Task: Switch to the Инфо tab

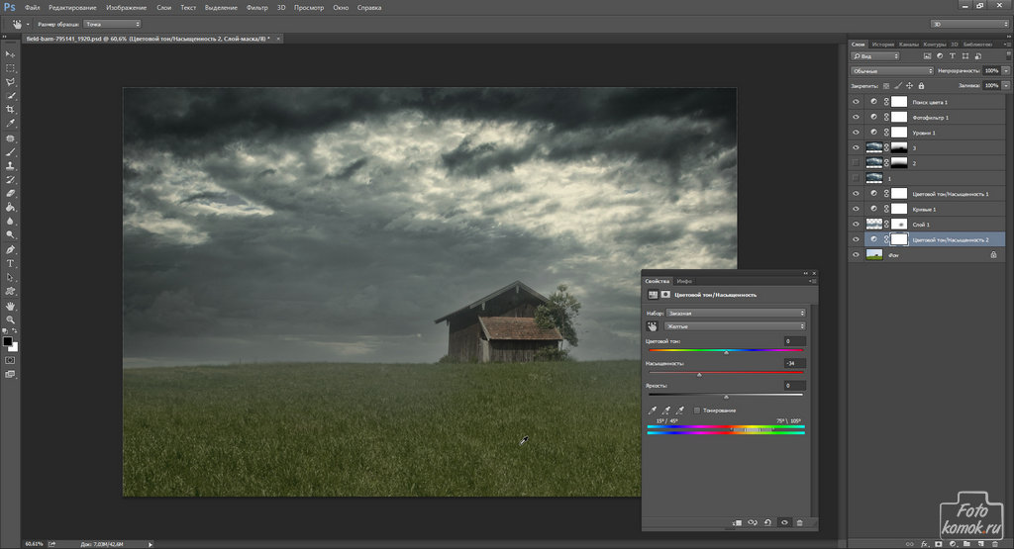Action: click(684, 281)
